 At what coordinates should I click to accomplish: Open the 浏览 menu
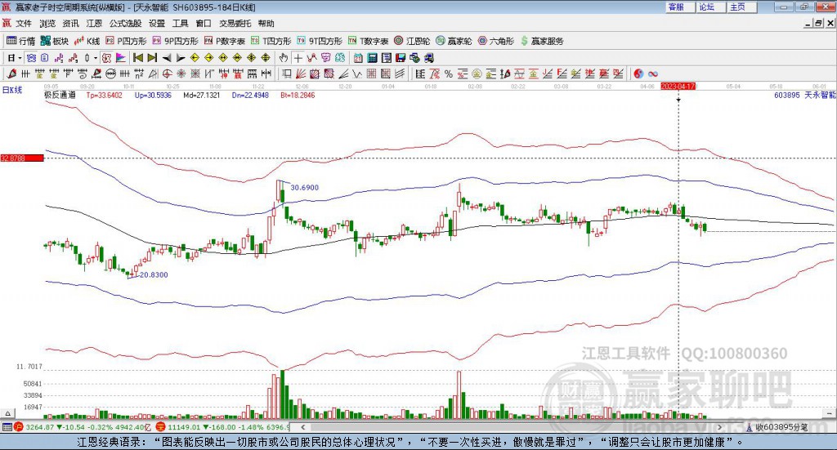point(47,24)
